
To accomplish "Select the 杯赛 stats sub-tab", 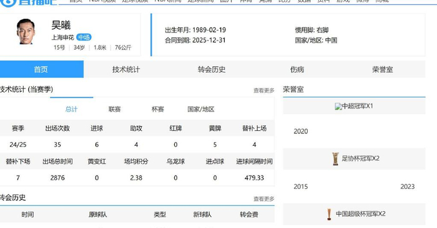I will 158,109.
